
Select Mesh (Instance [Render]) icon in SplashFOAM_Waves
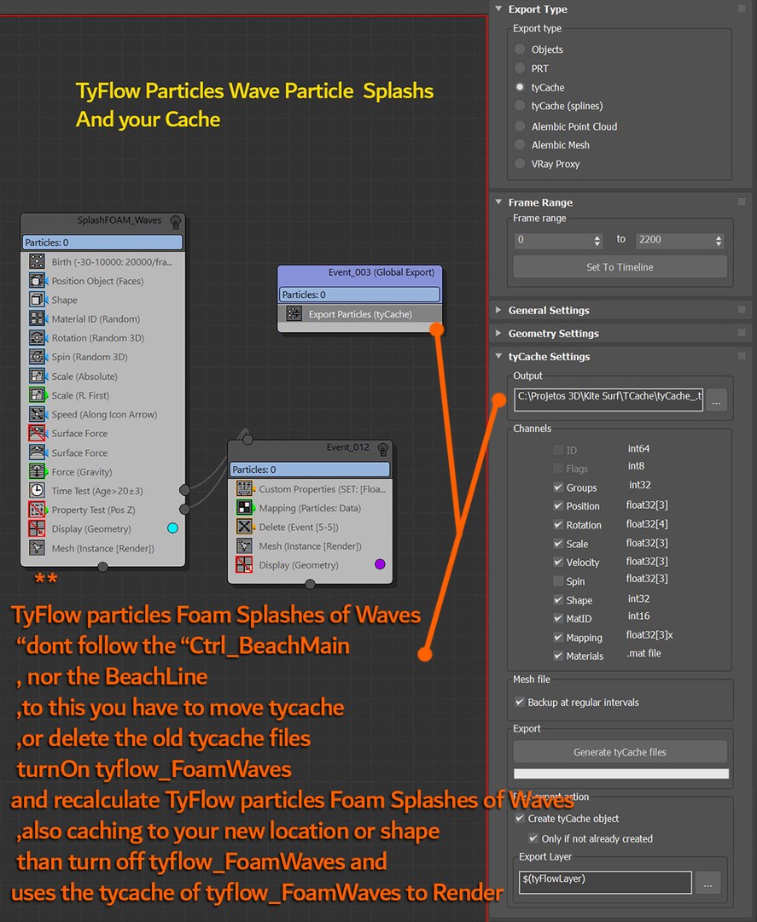pos(37,547)
